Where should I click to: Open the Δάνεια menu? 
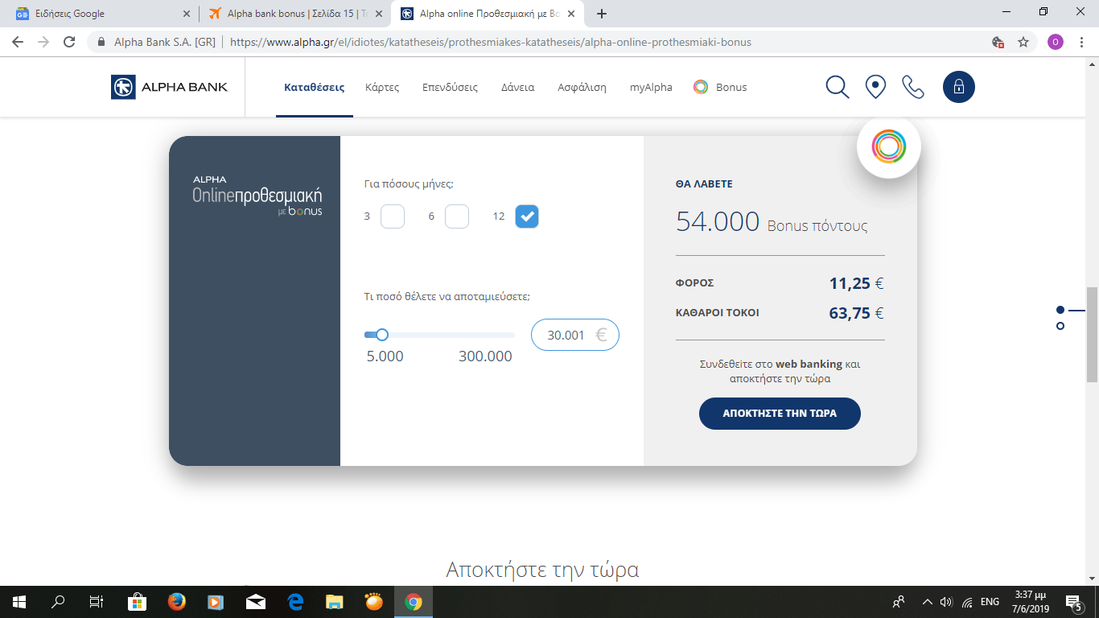(x=517, y=88)
